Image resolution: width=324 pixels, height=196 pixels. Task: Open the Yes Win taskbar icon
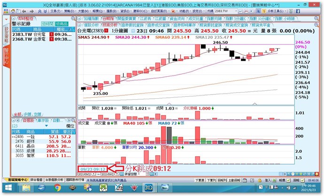[119, 188]
